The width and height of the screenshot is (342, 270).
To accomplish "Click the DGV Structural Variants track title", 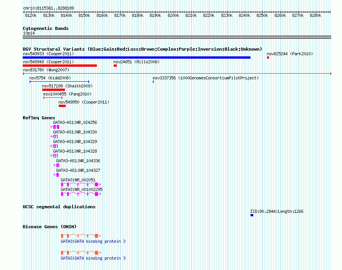I will click(x=143, y=49).
